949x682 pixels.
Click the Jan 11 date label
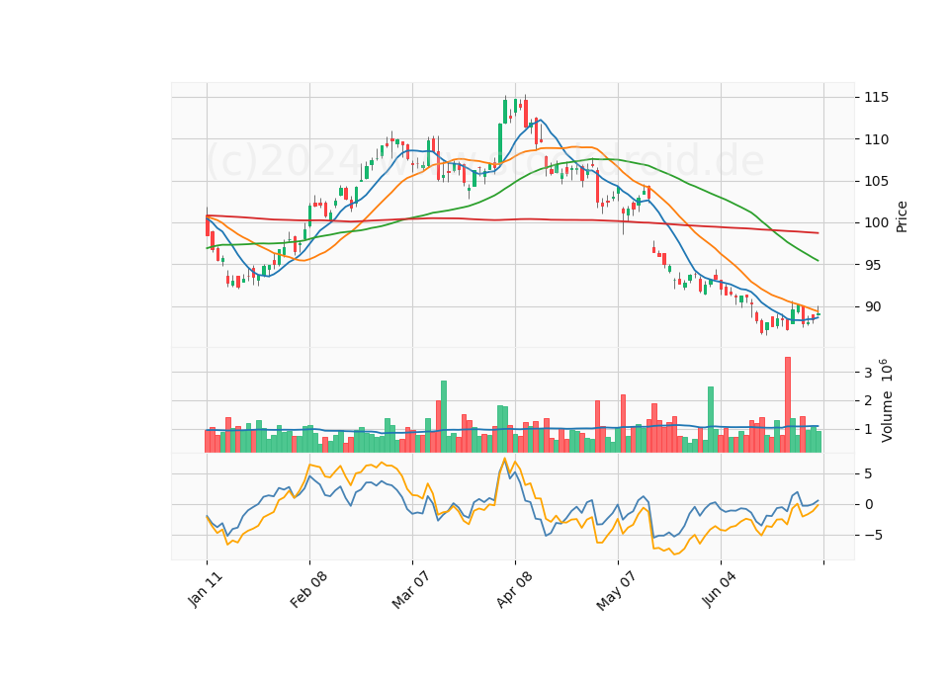206,589
